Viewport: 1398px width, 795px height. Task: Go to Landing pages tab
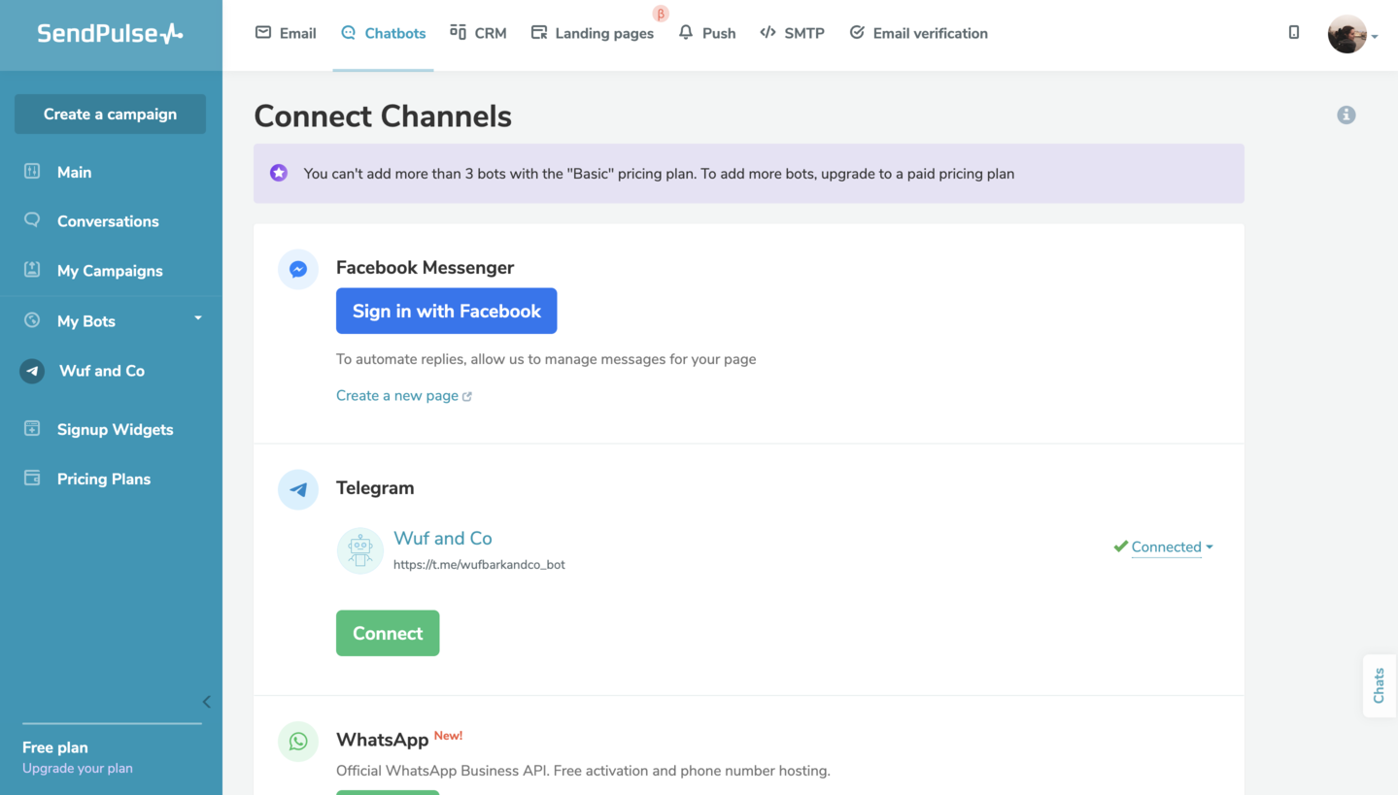click(593, 33)
